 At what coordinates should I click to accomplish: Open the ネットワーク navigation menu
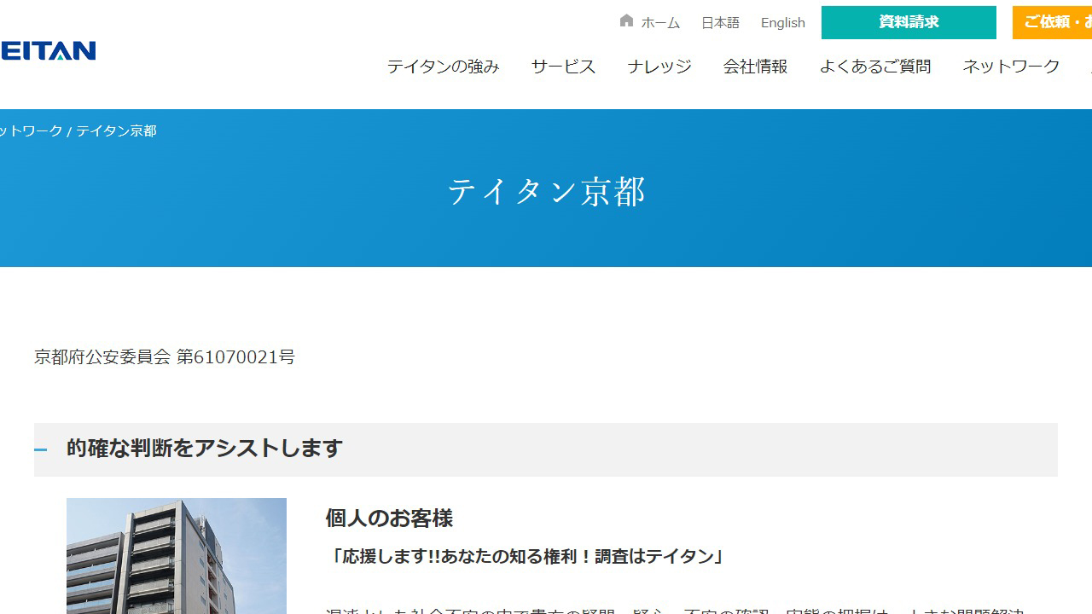(1010, 67)
